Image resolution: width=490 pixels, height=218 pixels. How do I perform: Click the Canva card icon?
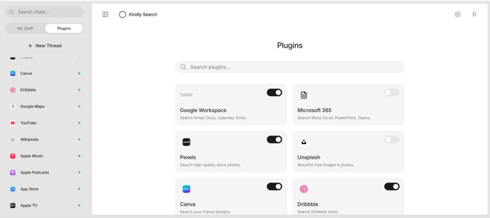(x=186, y=189)
